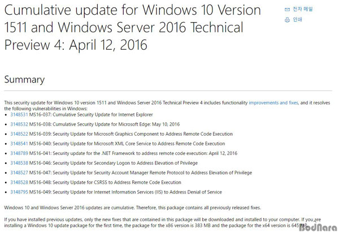Follow the improvements and fixes link
This screenshot has height=233, width=339.
[273, 103]
